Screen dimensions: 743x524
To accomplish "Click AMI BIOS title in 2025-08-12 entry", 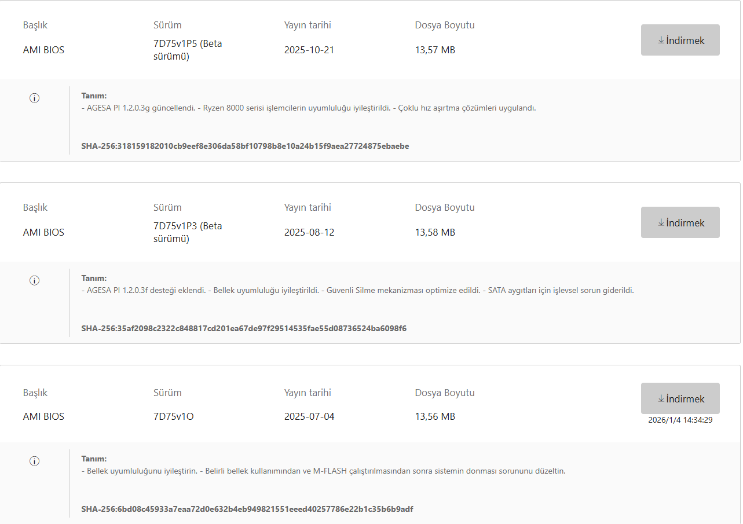I will click(43, 232).
